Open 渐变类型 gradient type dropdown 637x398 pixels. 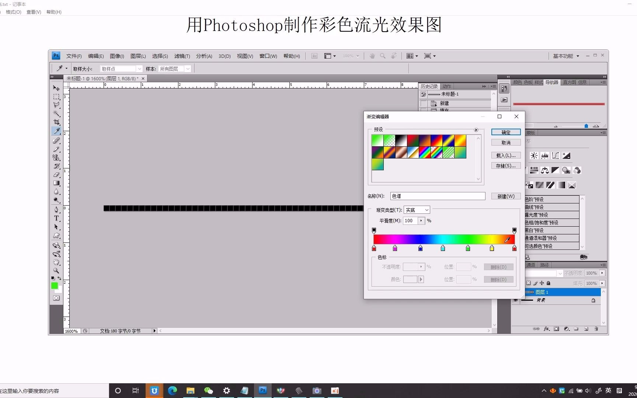(417, 210)
